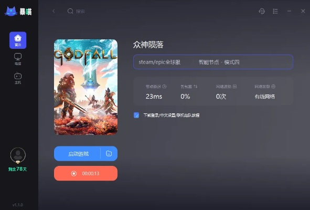Click the Godfall cover art
The height and width of the screenshot is (210, 310).
tap(85, 87)
